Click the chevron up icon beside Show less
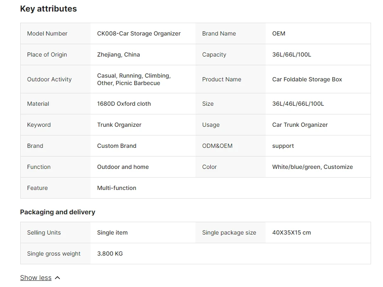The width and height of the screenshot is (383, 287). pos(58,278)
